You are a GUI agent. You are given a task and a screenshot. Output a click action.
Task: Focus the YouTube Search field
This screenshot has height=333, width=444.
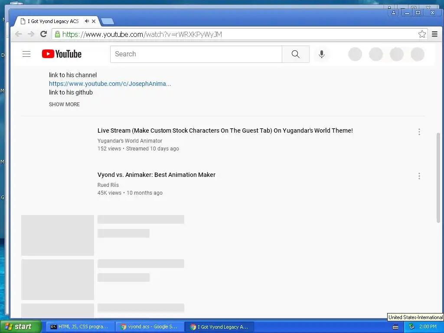click(x=196, y=54)
